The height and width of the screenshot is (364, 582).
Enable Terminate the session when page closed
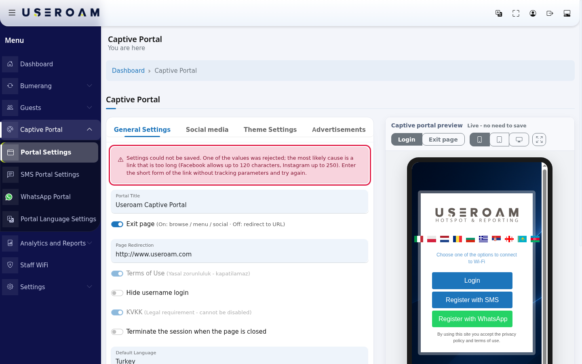click(x=117, y=332)
